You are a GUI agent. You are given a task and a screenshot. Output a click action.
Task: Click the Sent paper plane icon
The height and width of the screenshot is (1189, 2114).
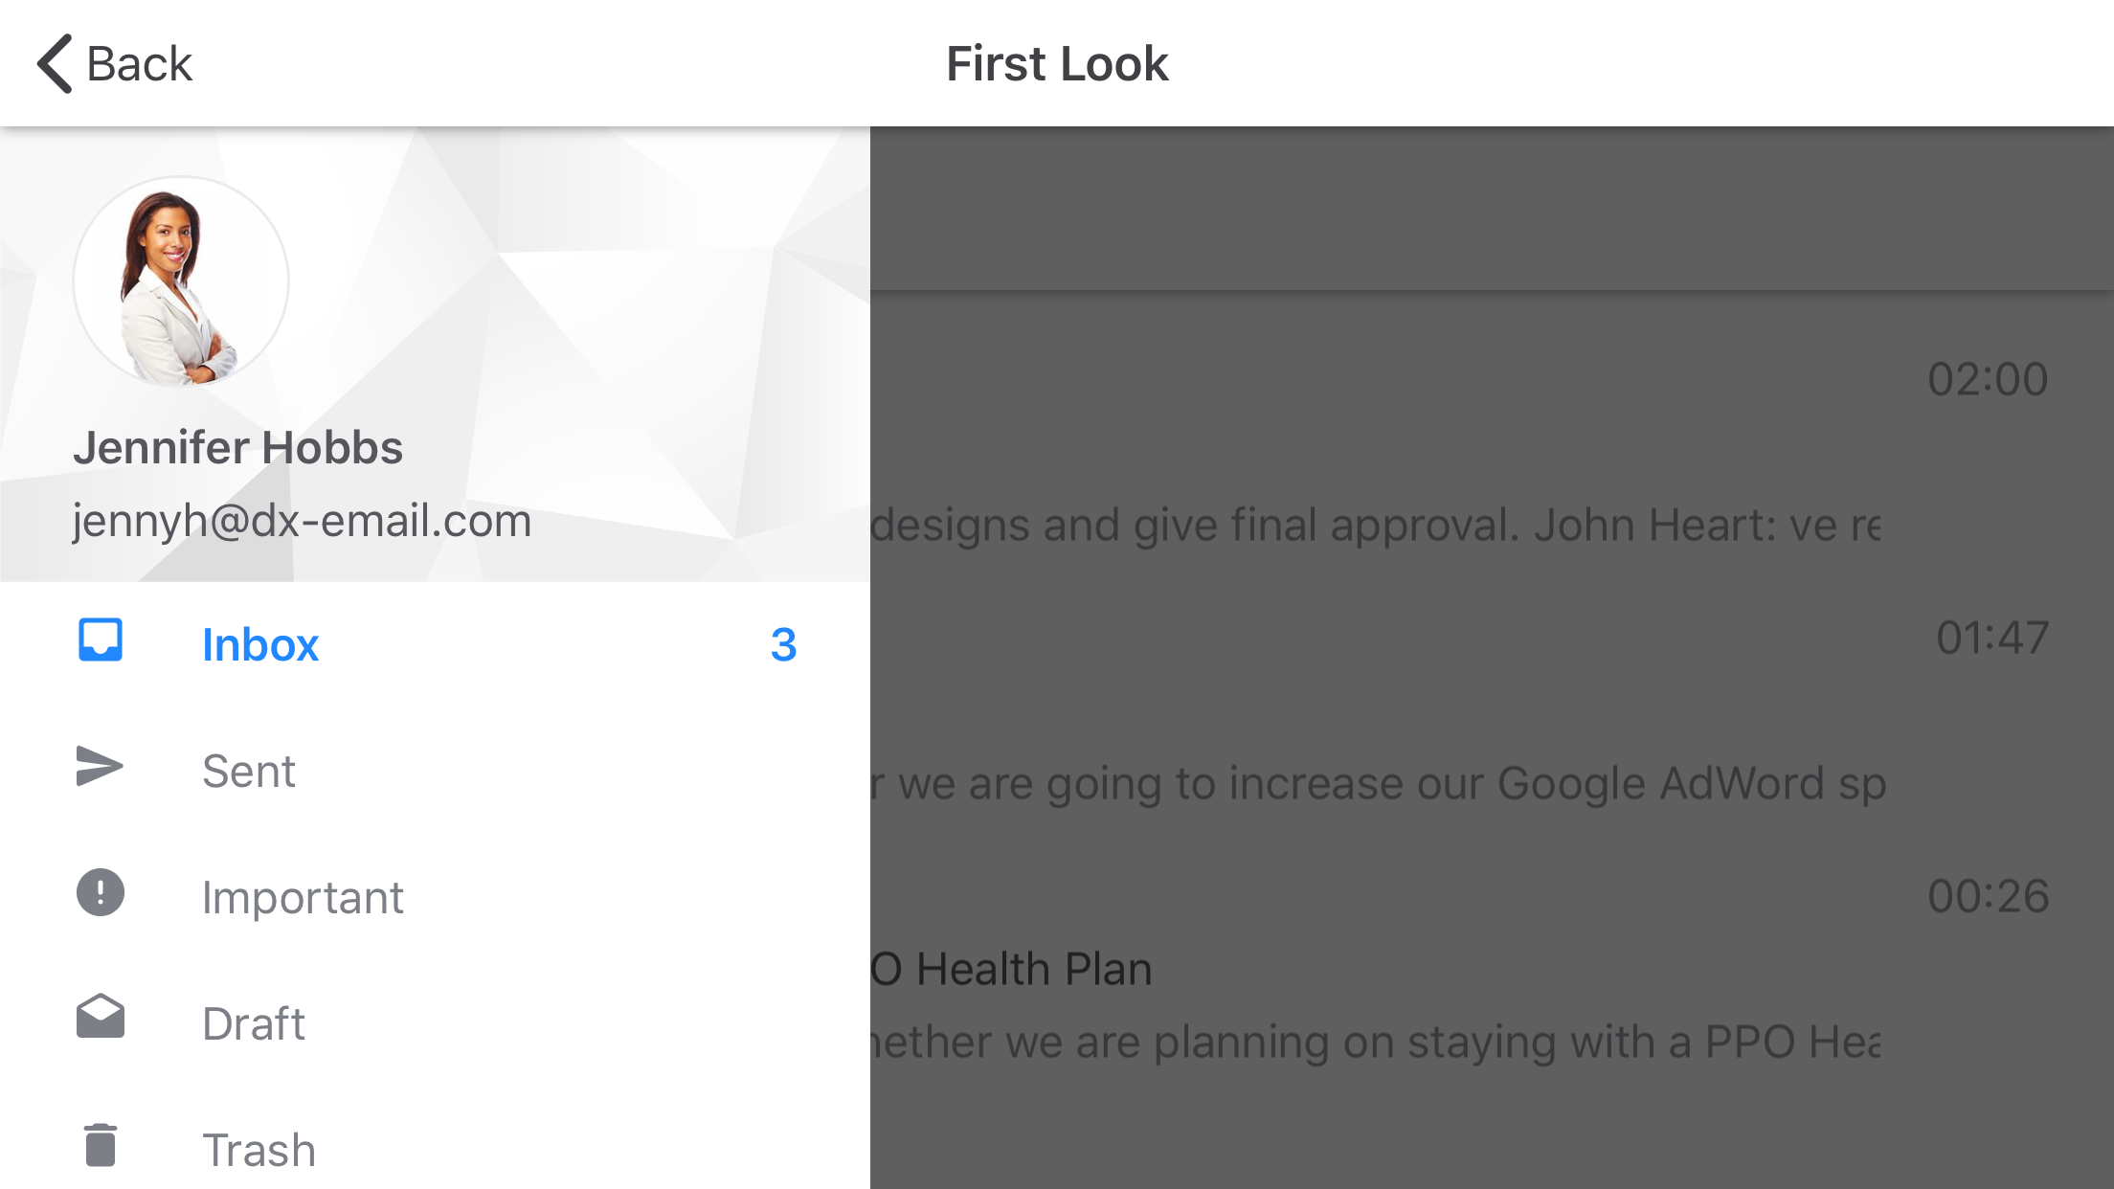100,767
